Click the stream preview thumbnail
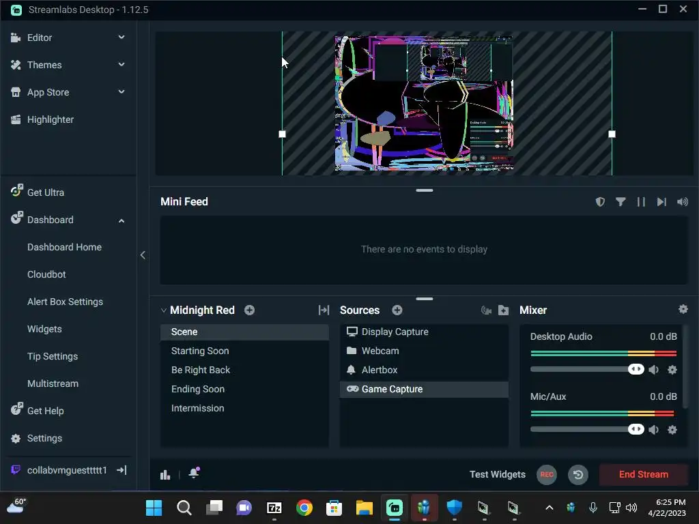The image size is (699, 524). [424, 104]
